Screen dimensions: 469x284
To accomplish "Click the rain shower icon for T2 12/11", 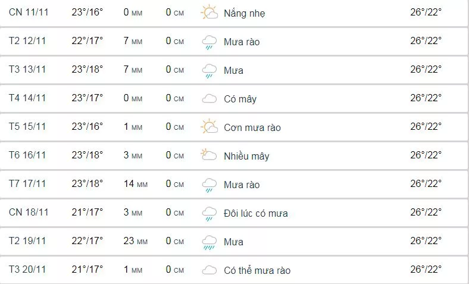I will point(209,42).
